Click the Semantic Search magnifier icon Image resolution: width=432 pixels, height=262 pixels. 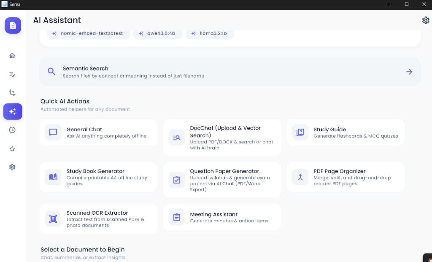tap(51, 72)
